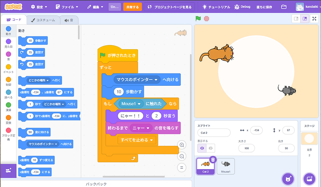Screen dimensions: 321x187
Task: Select the 動き motion category
Action: [8, 31]
